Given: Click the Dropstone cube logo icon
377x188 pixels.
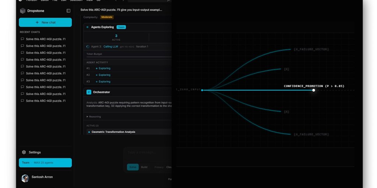Looking at the screenshot, I should 22,11.
